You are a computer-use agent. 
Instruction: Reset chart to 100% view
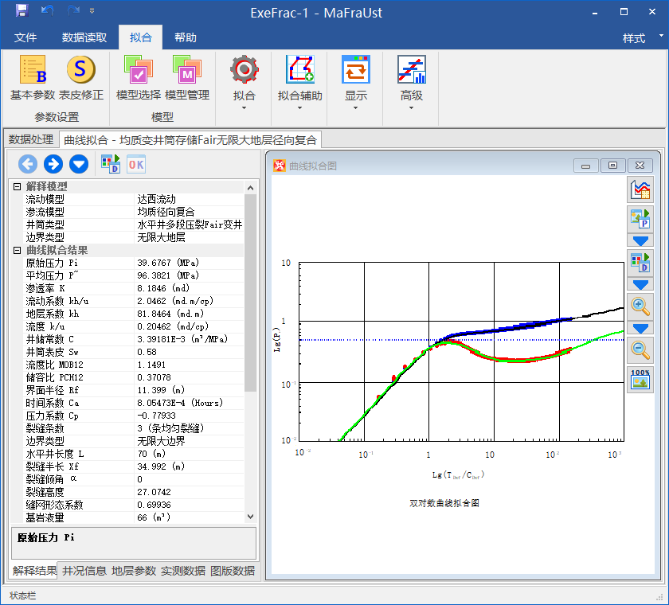click(x=640, y=379)
